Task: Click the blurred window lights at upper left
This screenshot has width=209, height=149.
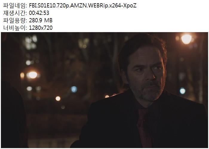Action: coord(31,42)
